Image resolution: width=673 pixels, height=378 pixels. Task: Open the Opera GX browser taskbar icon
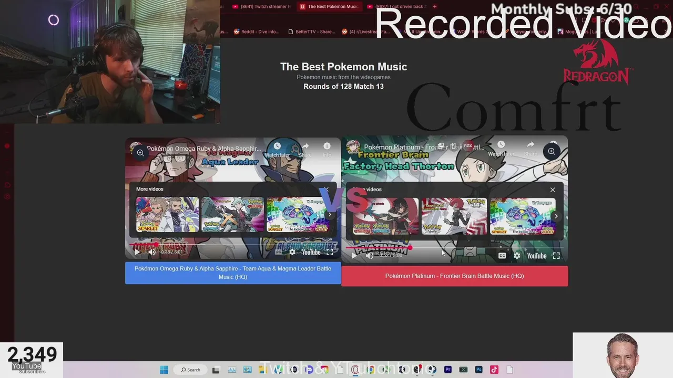tap(355, 370)
